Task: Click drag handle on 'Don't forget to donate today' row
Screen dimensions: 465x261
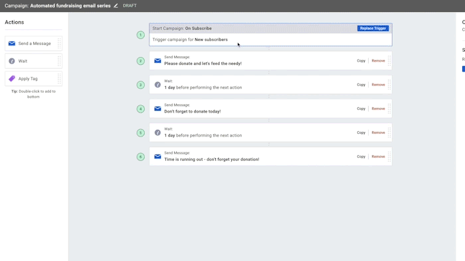Action: click(389, 109)
